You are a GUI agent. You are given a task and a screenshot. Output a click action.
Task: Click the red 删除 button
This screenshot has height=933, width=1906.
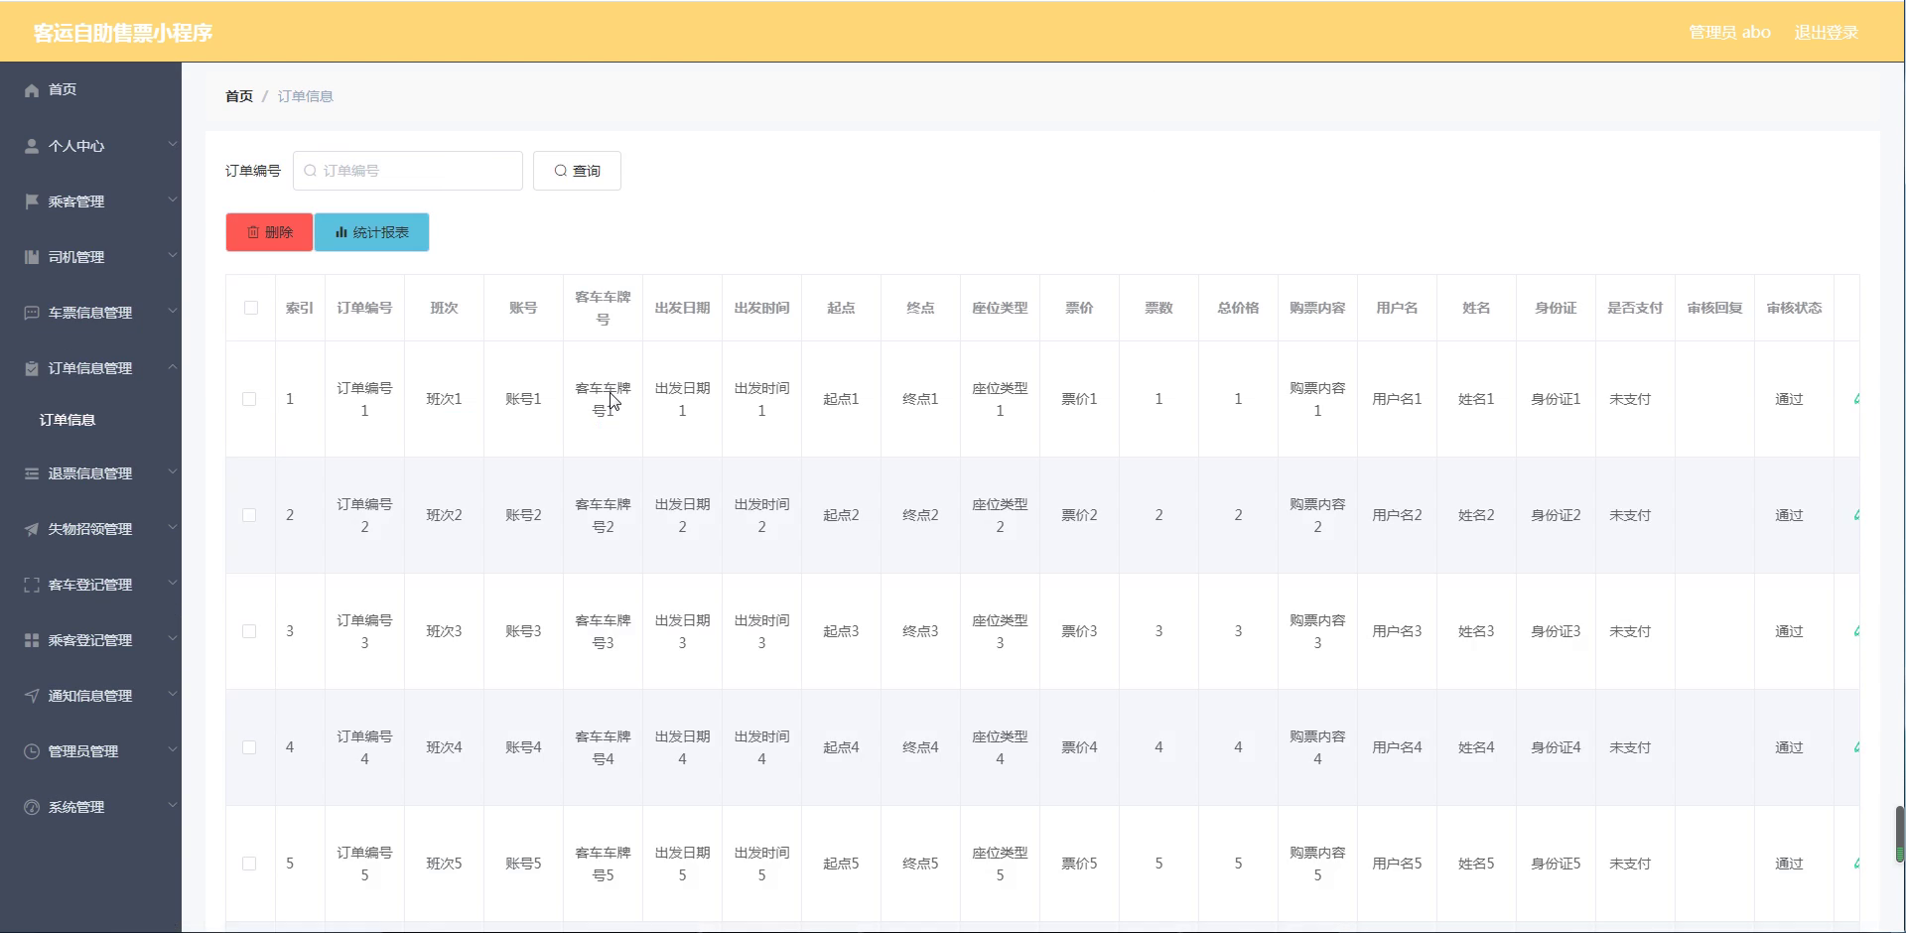[x=269, y=232]
